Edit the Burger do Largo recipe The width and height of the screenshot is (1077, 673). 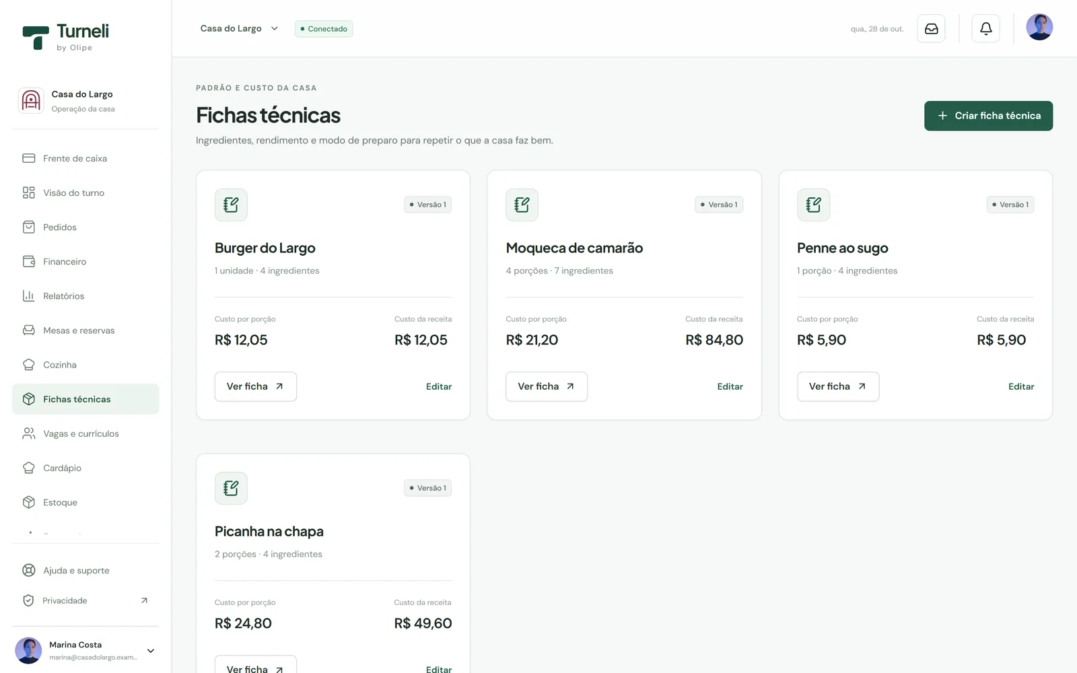[439, 386]
